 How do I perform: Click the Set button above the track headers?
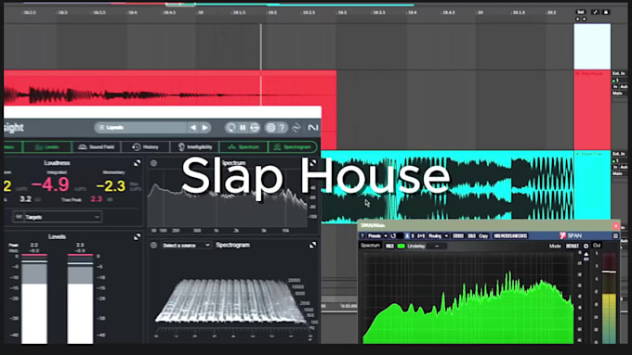pyautogui.click(x=581, y=12)
